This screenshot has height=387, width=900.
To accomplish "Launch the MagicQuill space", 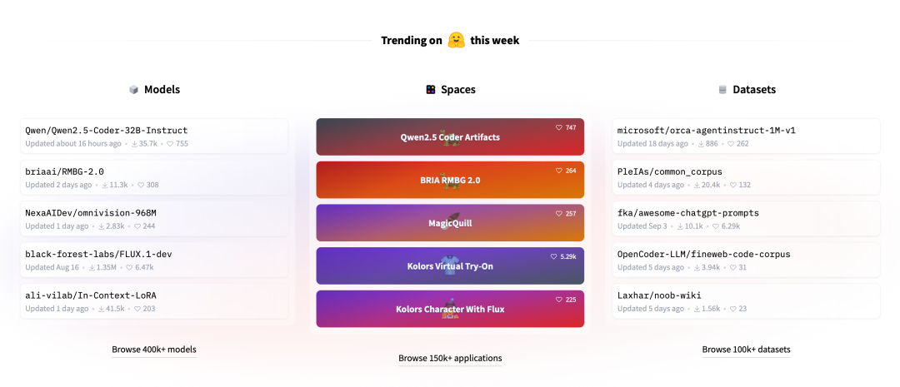I will click(x=450, y=223).
